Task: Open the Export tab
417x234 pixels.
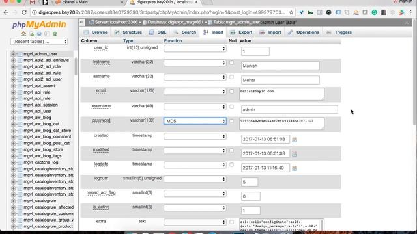Action: (241, 32)
